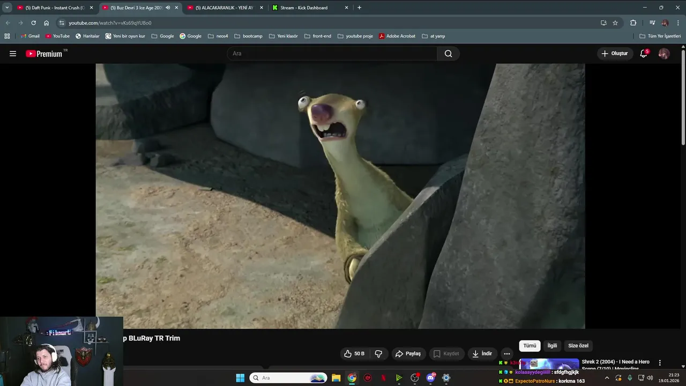The image size is (686, 386).
Task: Open Adobe Acrobat bookmark
Action: [397, 36]
